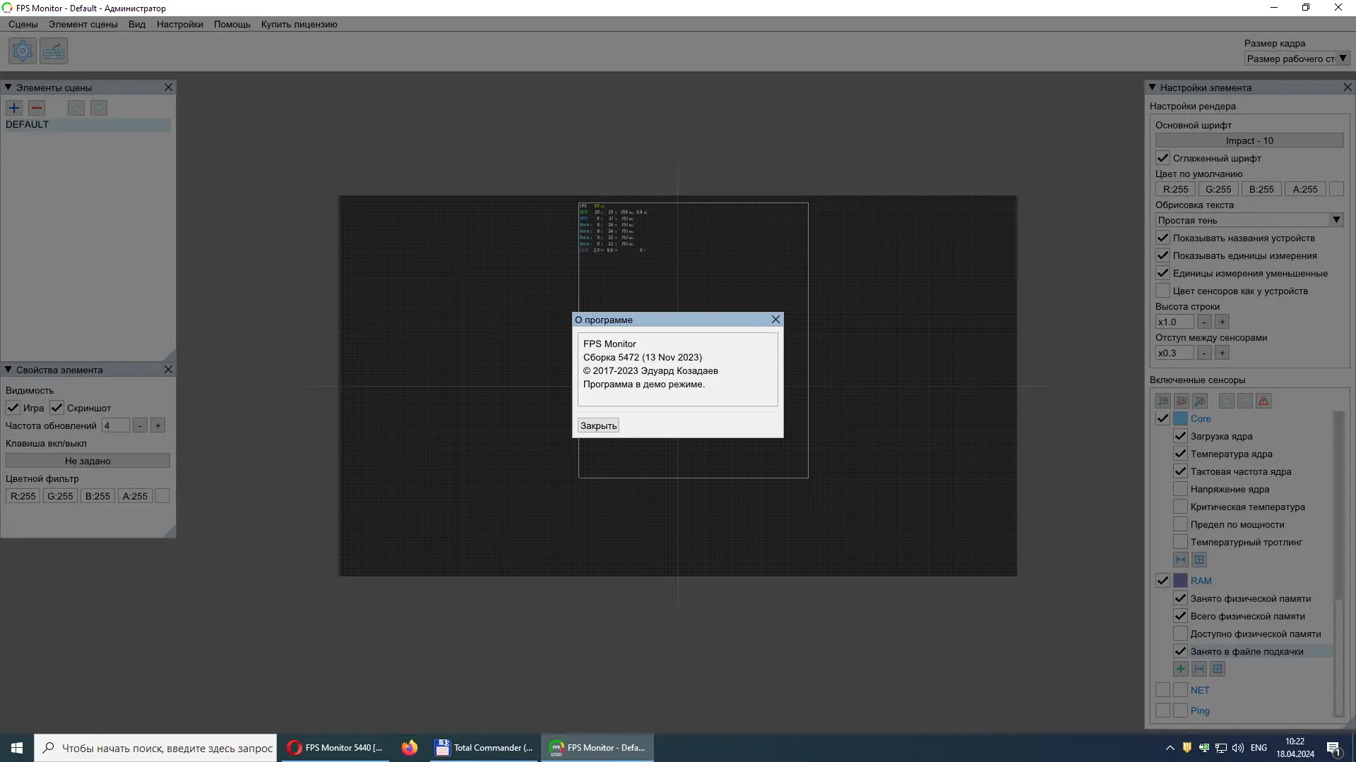Collapse the Элементы сцены panel triangle
Image resolution: width=1356 pixels, height=762 pixels.
[x=8, y=87]
